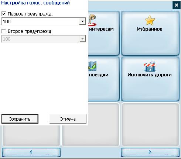Image resolution: width=181 pixels, height=159 pixels.
Task: Click the Отмена button
Action: 68,119
